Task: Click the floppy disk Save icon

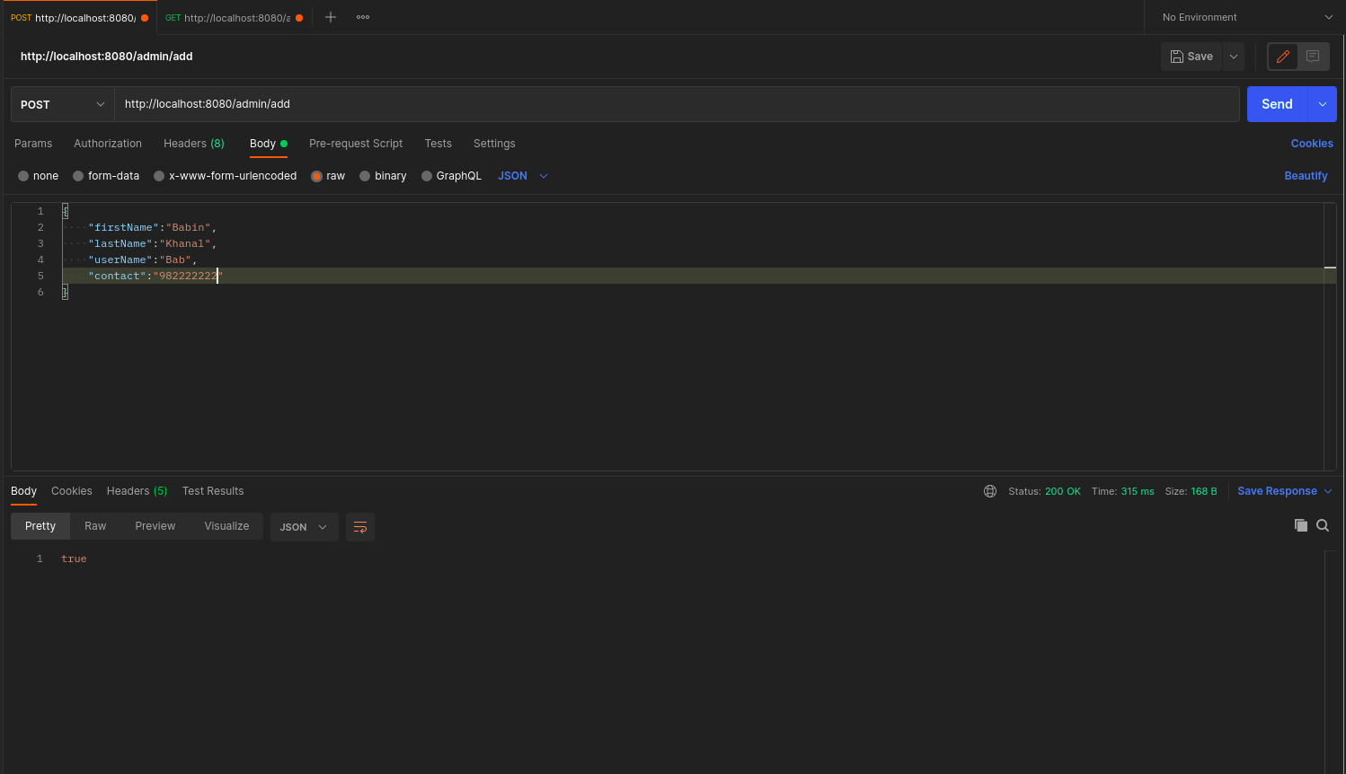Action: pyautogui.click(x=1177, y=57)
